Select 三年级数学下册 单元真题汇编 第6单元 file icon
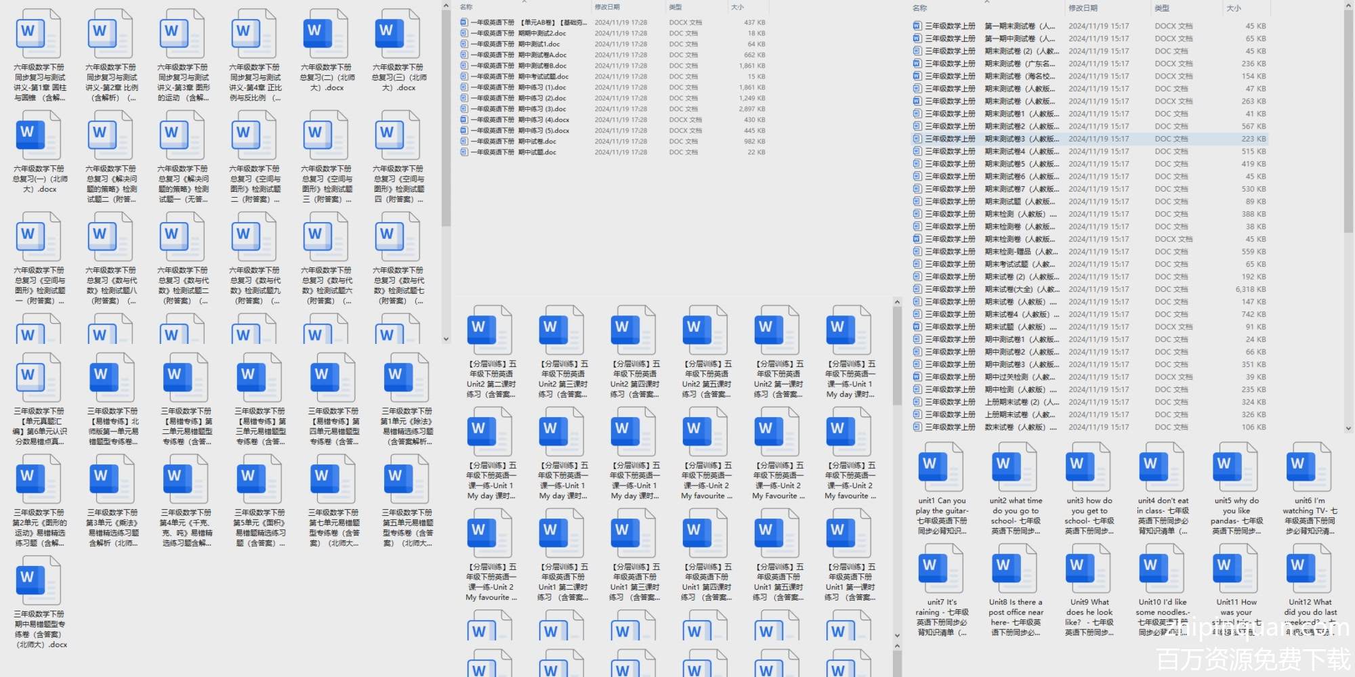 click(39, 378)
